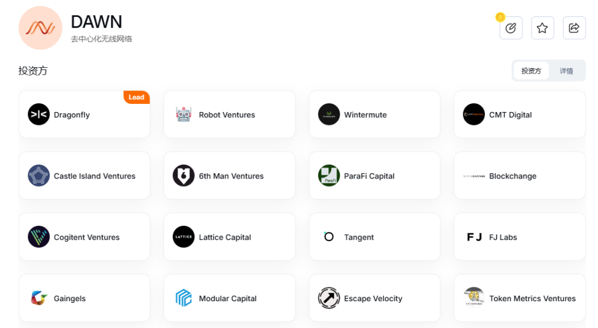Click the FJ Labs investor card
Image resolution: width=598 pixels, height=328 pixels.
(x=519, y=237)
